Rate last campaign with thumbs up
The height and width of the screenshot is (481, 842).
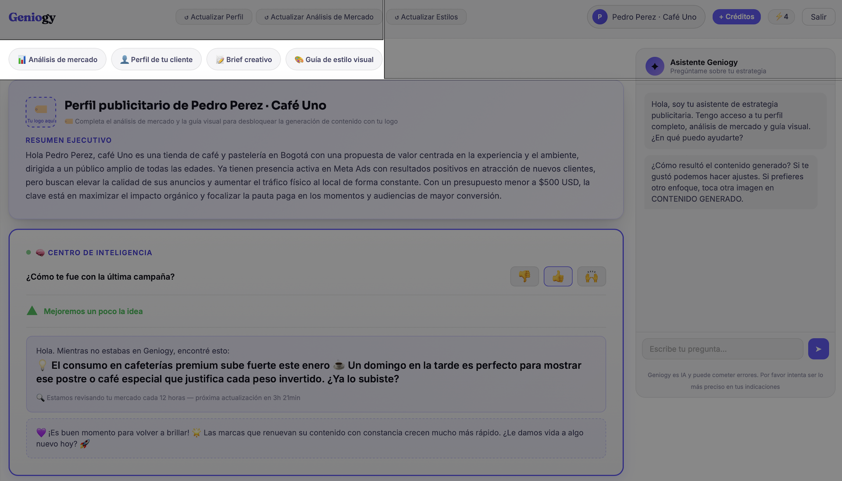click(558, 276)
